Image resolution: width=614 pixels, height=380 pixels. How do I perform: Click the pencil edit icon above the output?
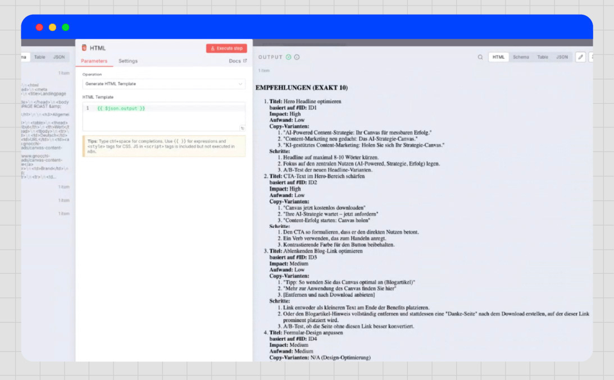(x=580, y=57)
